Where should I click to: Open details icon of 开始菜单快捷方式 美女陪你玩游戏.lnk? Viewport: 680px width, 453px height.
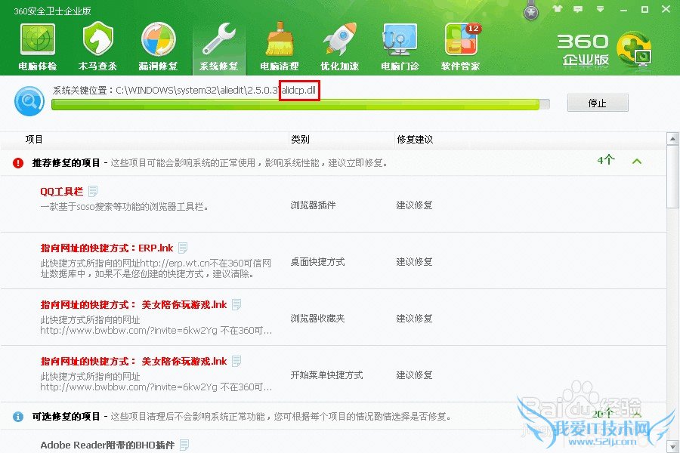(x=236, y=361)
